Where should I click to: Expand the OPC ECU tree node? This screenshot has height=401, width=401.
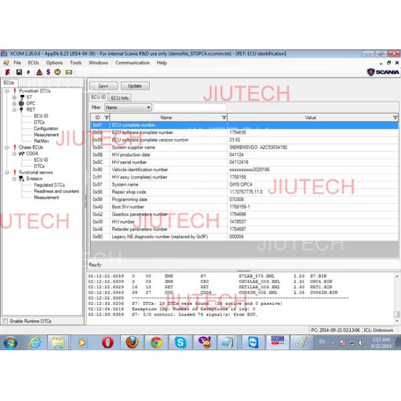(14, 103)
